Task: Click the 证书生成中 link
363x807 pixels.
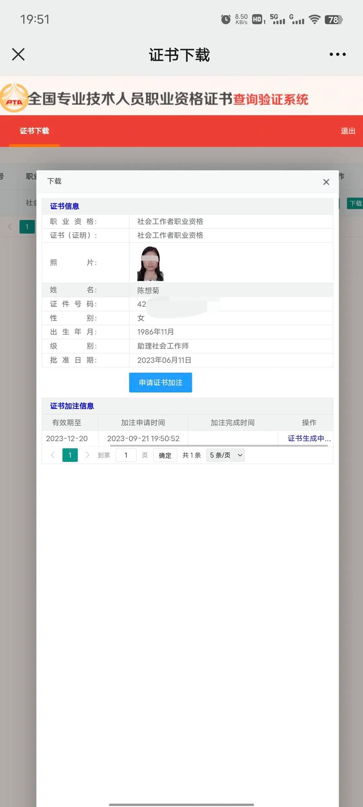Action: (309, 438)
